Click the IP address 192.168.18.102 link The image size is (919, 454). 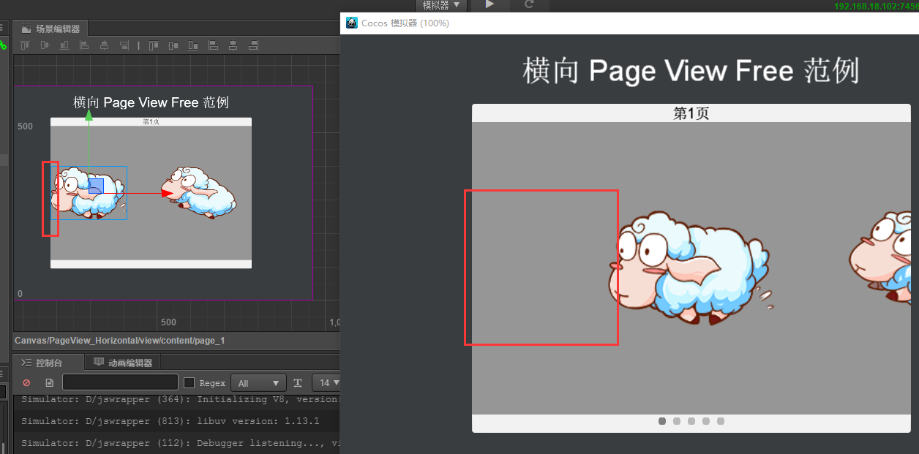(877, 6)
